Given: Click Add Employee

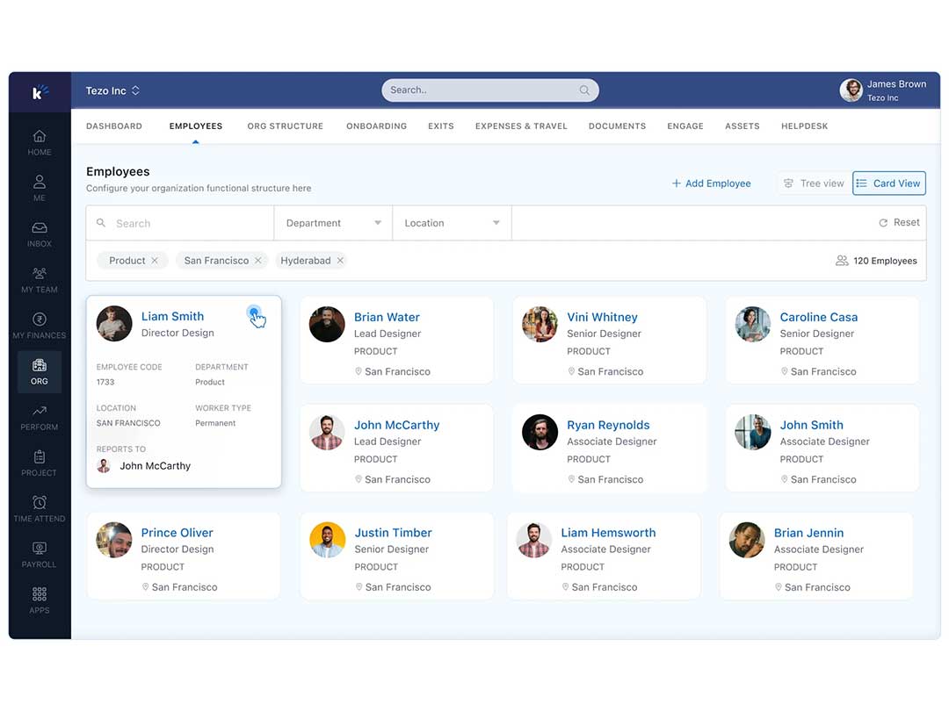Looking at the screenshot, I should click(711, 183).
